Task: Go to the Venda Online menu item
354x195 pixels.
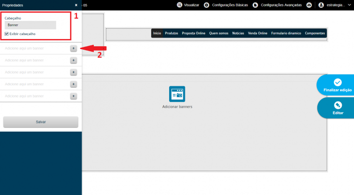Action: pyautogui.click(x=258, y=33)
